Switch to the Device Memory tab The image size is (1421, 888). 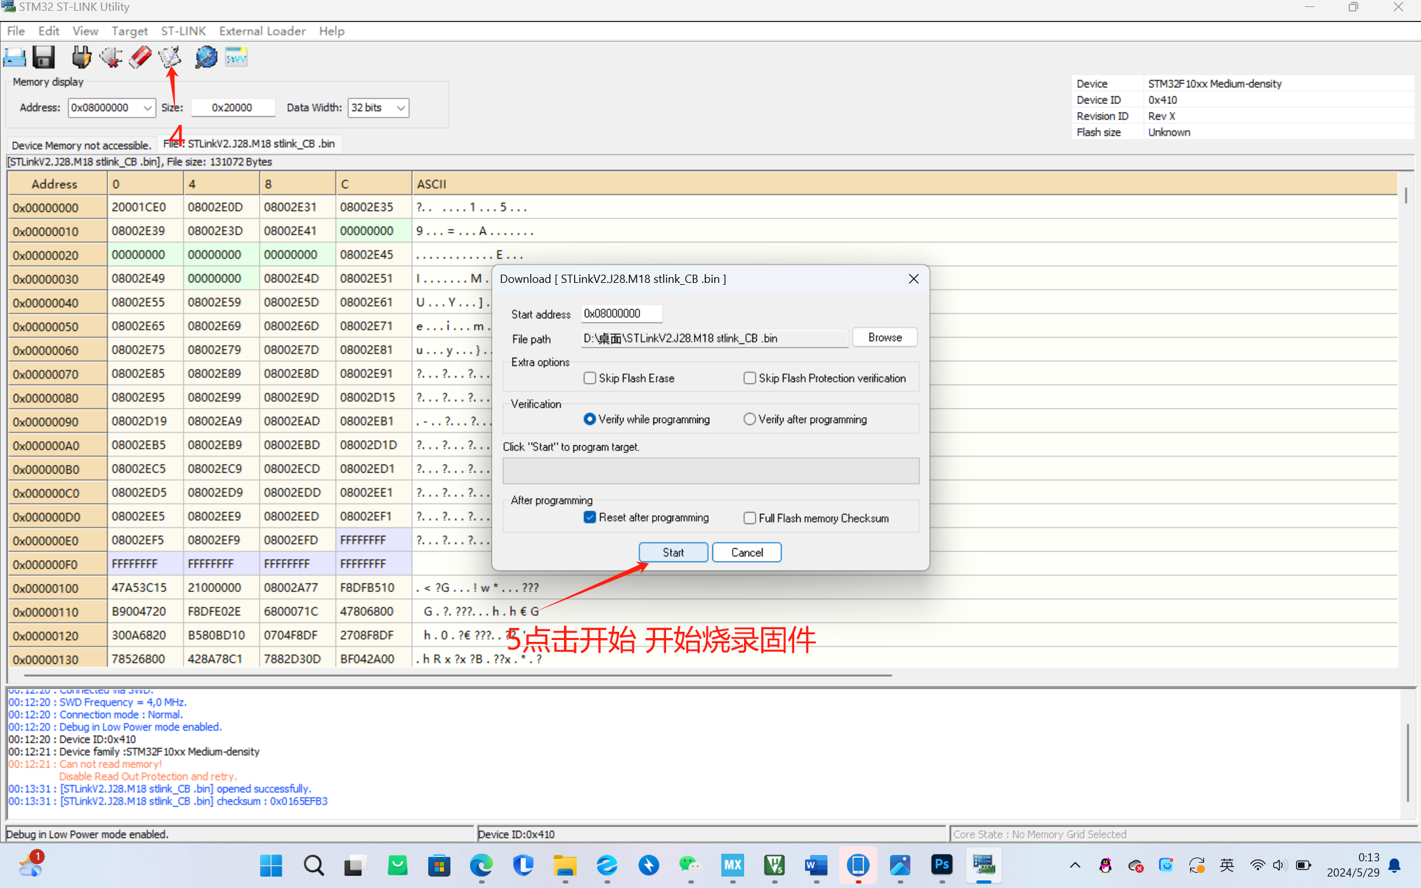81,145
